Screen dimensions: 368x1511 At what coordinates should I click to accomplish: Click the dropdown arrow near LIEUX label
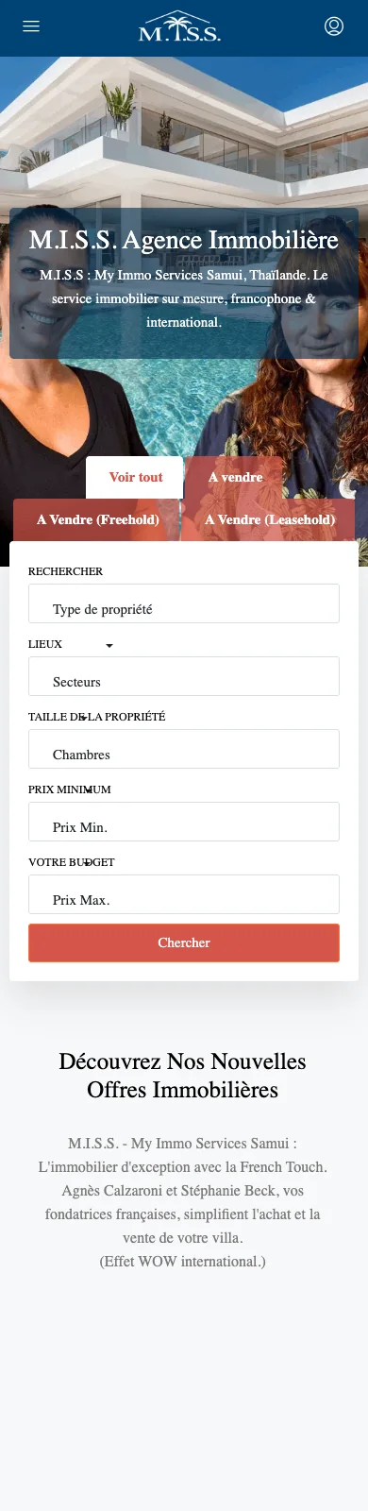pyautogui.click(x=109, y=645)
